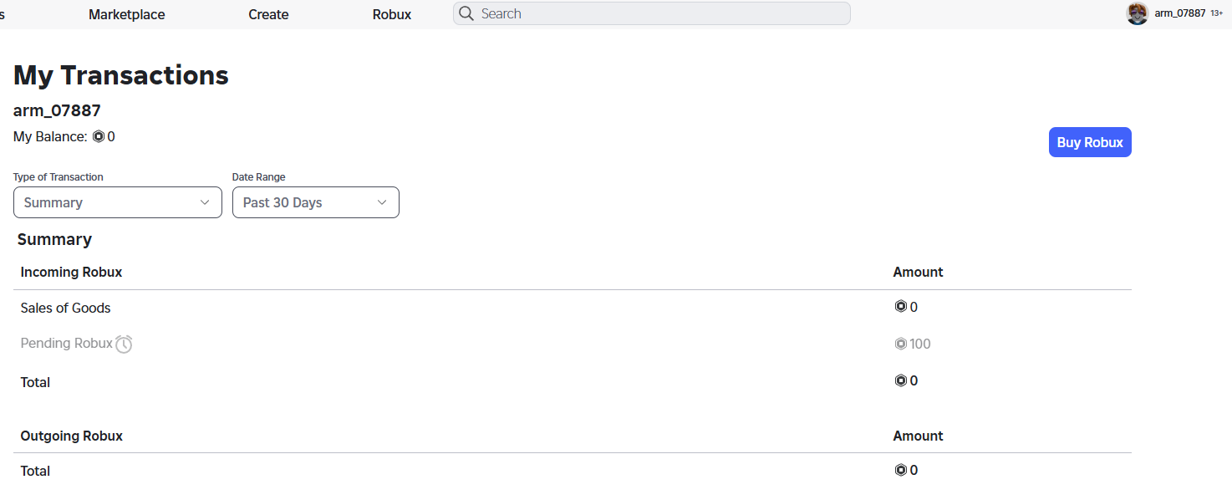
Task: Open the Type of Transaction Summary dropdown
Action: 118,202
